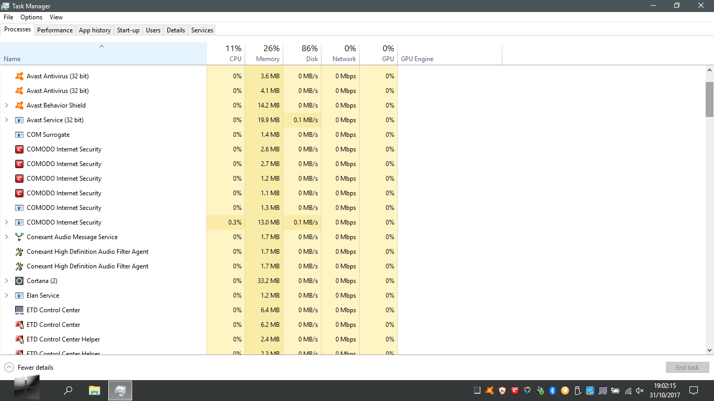This screenshot has width=714, height=401.
Task: Select the COM Surrogate process name
Action: pos(48,135)
